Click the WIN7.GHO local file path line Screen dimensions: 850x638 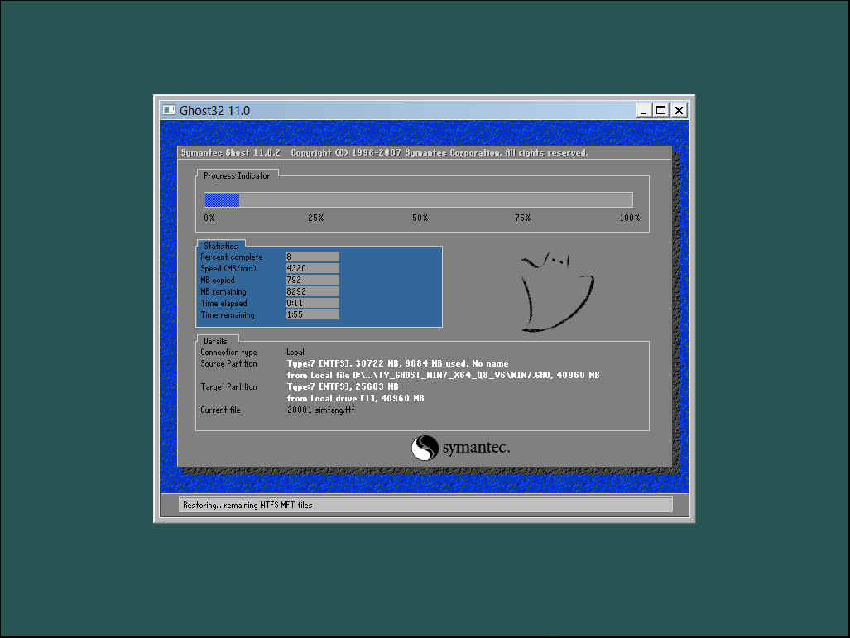pyautogui.click(x=444, y=375)
